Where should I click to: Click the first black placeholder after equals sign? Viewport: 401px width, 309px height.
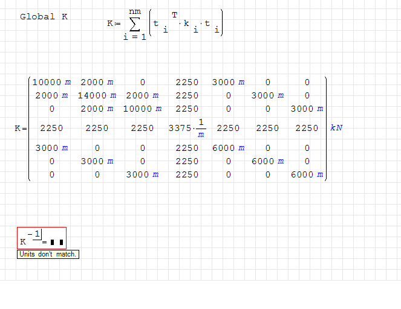pyautogui.click(x=53, y=243)
